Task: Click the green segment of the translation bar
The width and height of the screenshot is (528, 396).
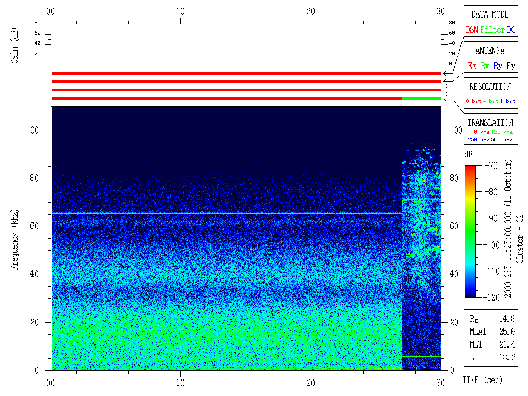Action: point(421,98)
